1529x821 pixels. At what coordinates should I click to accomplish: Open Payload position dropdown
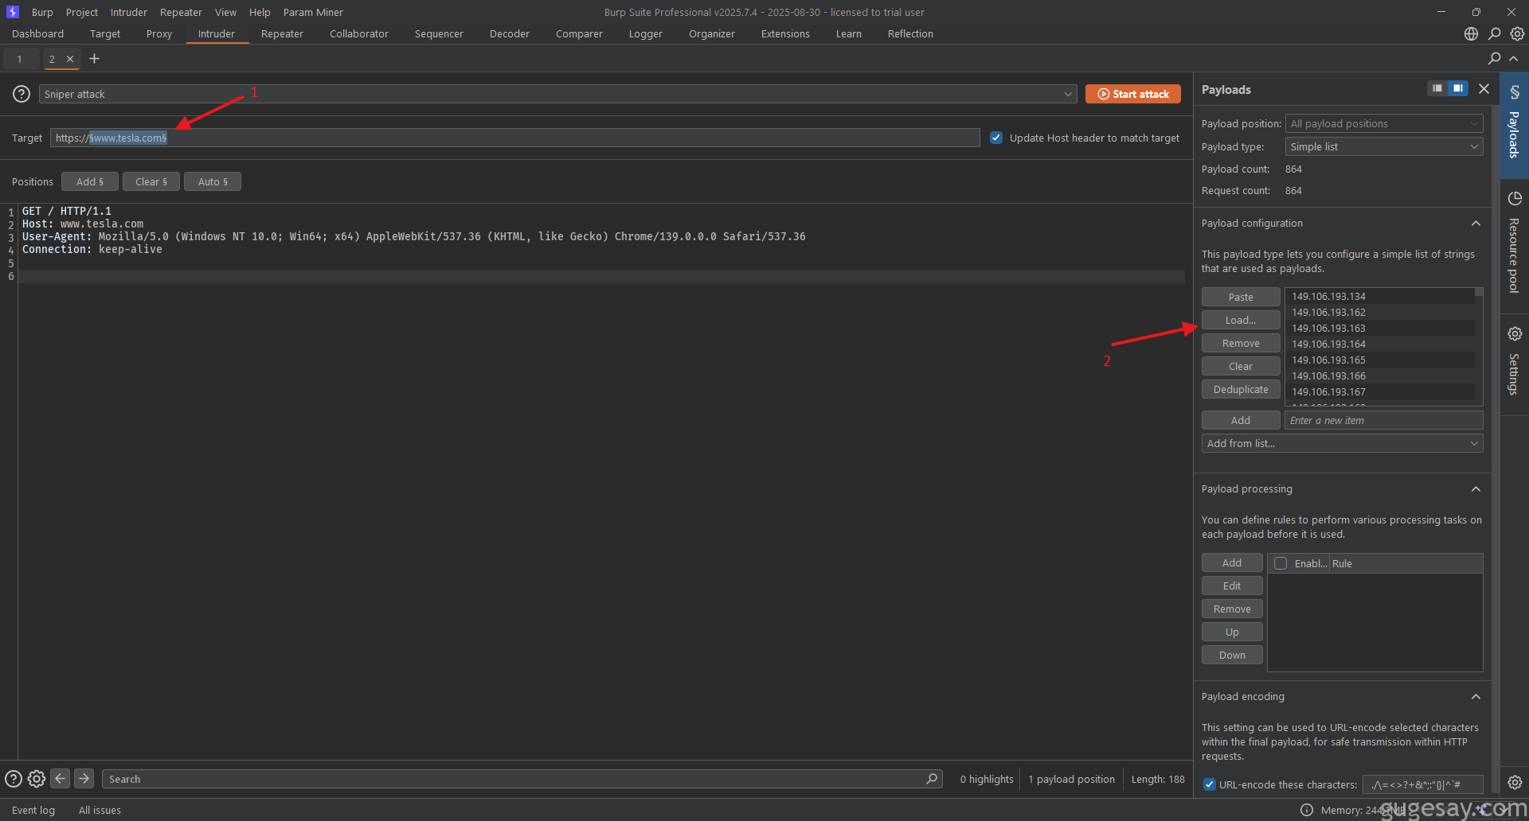(x=1384, y=123)
